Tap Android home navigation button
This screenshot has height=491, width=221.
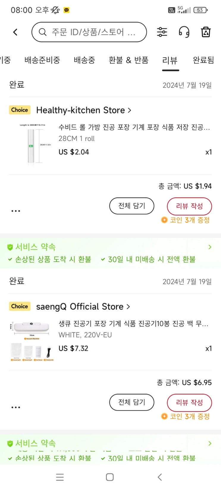(x=110, y=477)
